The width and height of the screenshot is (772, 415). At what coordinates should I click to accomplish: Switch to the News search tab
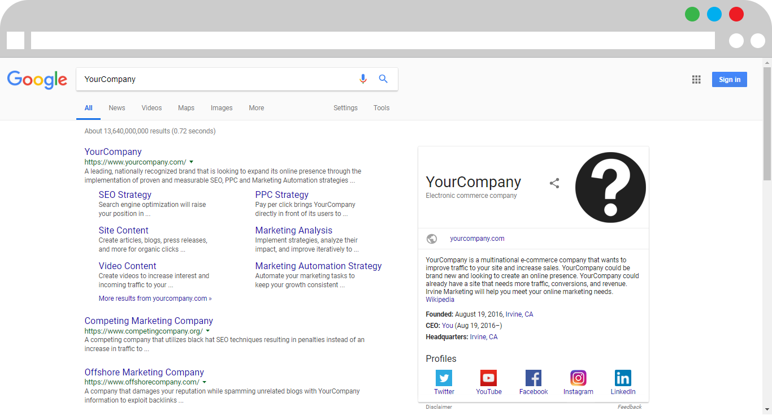(117, 108)
